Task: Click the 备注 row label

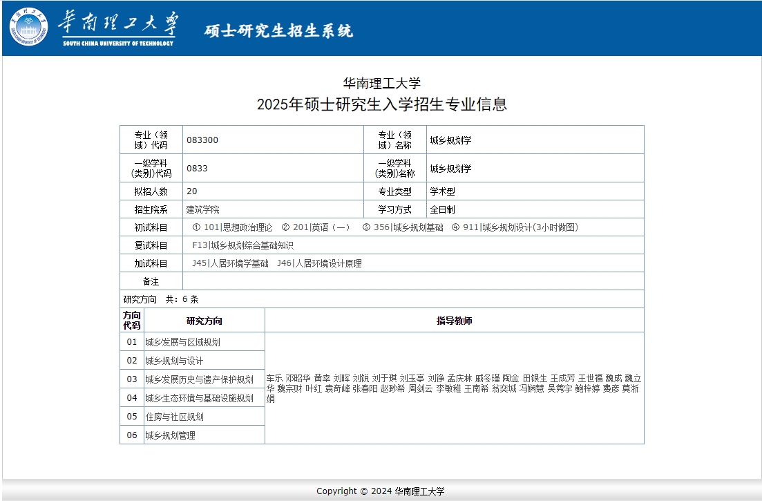Action: (x=151, y=281)
